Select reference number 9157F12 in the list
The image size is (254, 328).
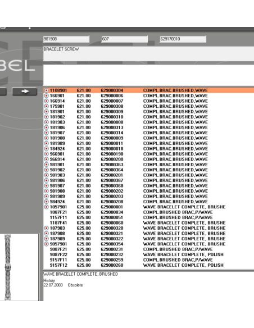(x=58, y=265)
